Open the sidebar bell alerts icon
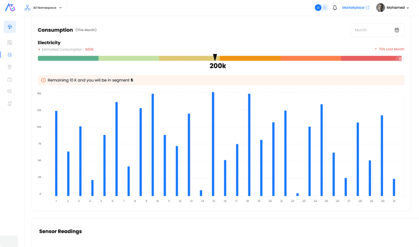 tap(10, 103)
